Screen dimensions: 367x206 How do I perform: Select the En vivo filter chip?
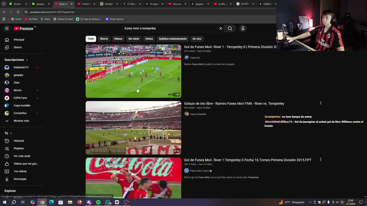[x=197, y=39]
